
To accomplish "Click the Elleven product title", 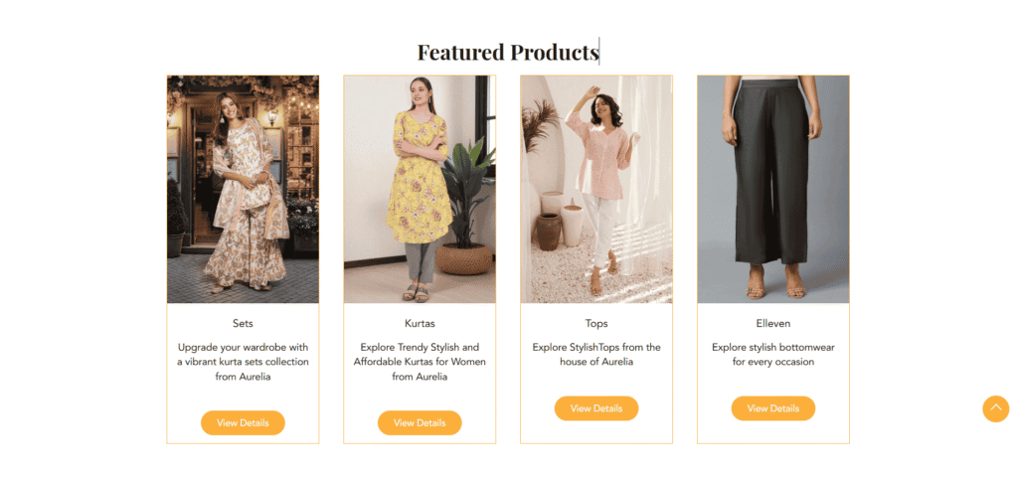I will pyautogui.click(x=773, y=324).
